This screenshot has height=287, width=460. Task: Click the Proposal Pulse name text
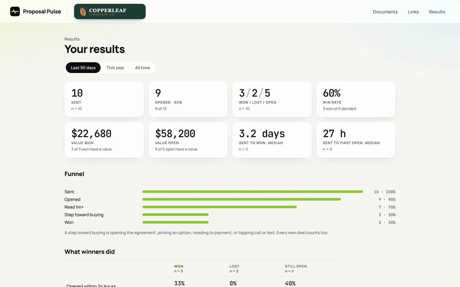42,11
